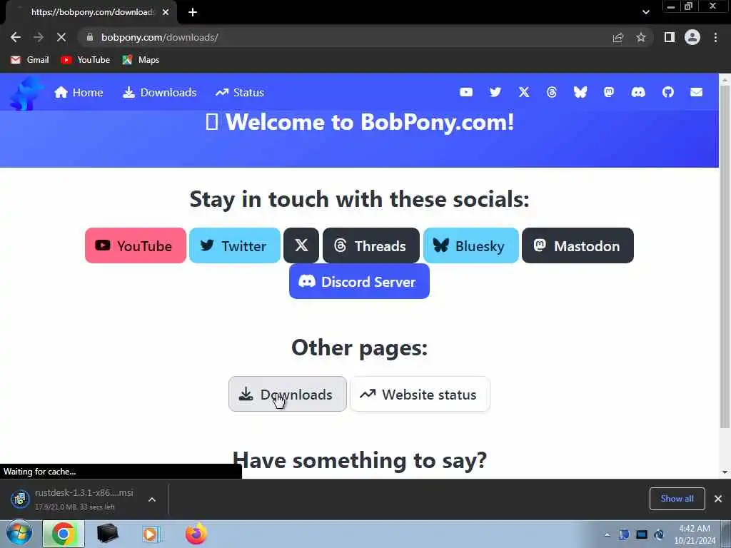The width and height of the screenshot is (731, 548).
Task: Open the tab search dropdown arrow
Action: click(645, 12)
